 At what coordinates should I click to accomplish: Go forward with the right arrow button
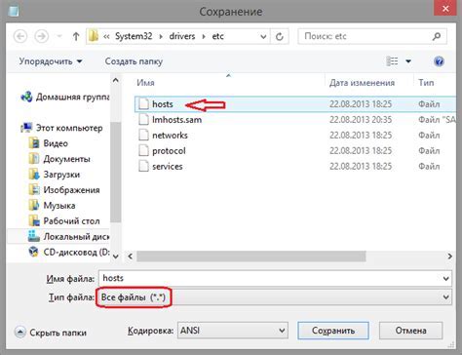42,36
